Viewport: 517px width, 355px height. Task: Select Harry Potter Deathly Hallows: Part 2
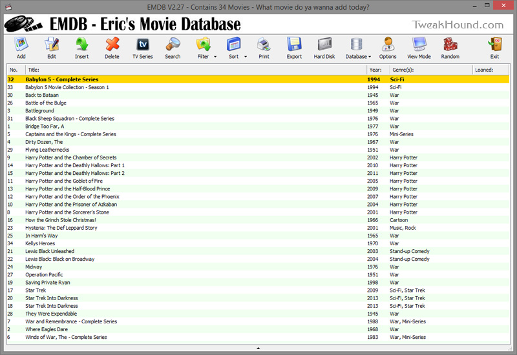(258, 173)
